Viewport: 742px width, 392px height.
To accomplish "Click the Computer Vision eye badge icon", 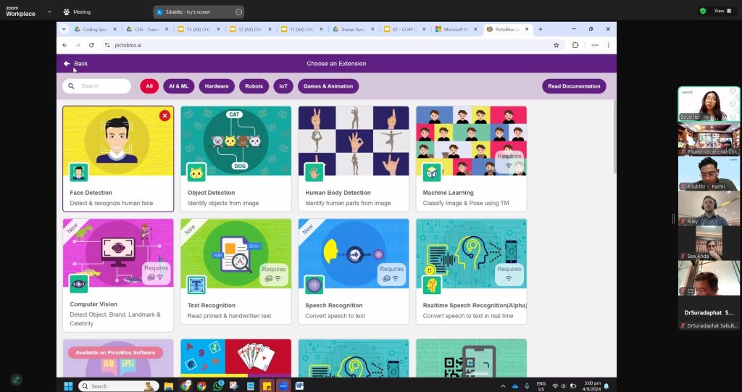I will [78, 284].
